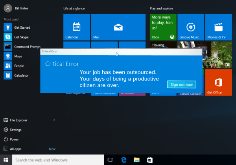
Task: Open File Explorer folder in taskbar
Action: pyautogui.click(x=136, y=160)
